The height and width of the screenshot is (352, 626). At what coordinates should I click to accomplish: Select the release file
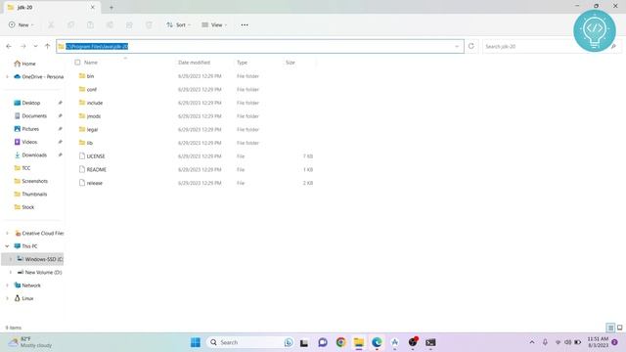click(x=95, y=183)
